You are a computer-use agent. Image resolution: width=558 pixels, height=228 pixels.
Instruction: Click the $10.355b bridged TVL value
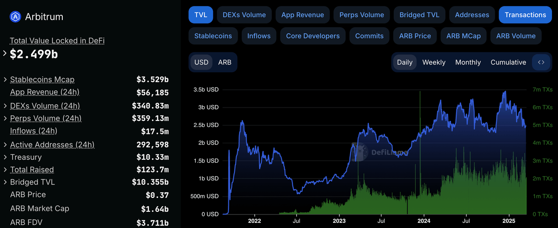pos(150,183)
